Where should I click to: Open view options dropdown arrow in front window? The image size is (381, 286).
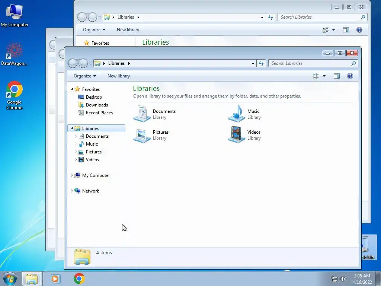pyautogui.click(x=324, y=76)
